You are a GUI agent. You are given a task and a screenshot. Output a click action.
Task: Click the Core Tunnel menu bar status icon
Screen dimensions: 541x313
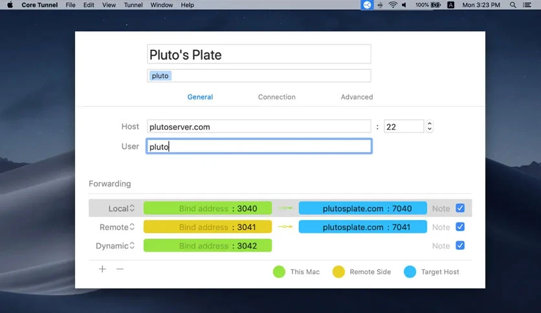pyautogui.click(x=367, y=5)
